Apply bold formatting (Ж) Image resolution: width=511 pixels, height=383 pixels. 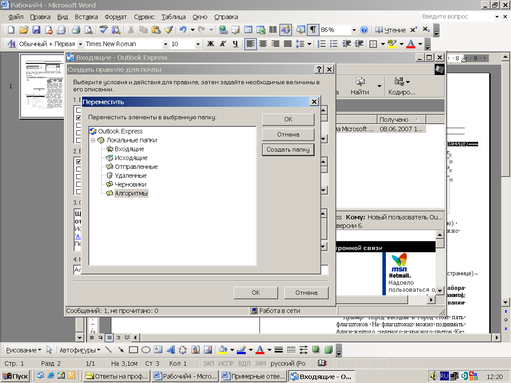(211, 43)
